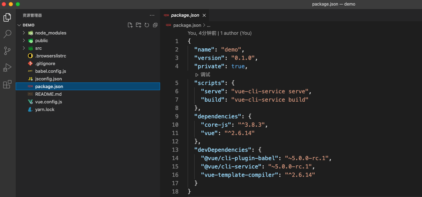Click the .gitignore git file icon

click(x=30, y=63)
